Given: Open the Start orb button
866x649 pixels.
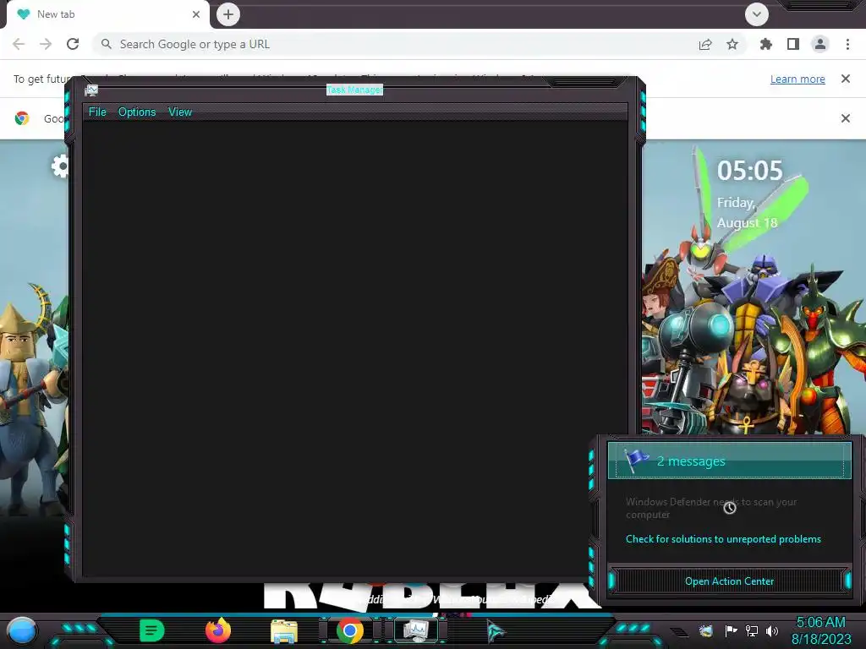Looking at the screenshot, I should [22, 631].
